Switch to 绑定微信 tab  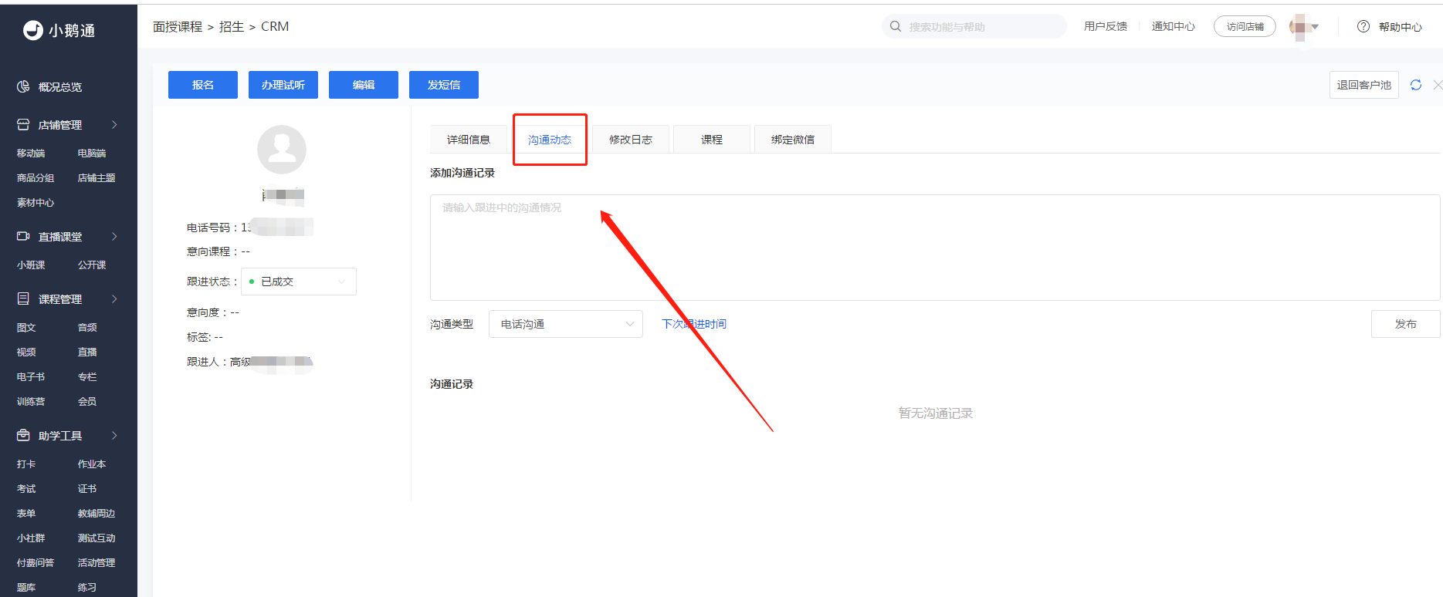793,140
